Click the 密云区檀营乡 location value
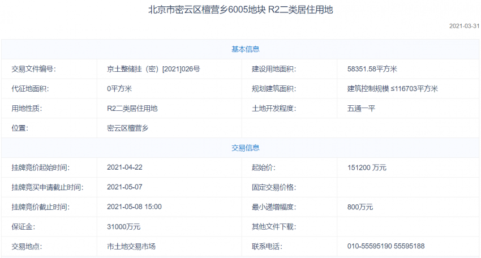The height and width of the screenshot is (258, 481). pos(127,128)
